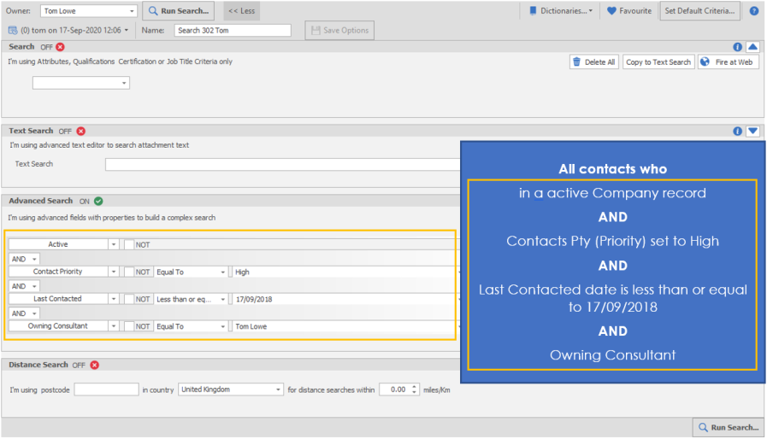Tick the NOT checkbox for Owning Consultant

coord(129,326)
